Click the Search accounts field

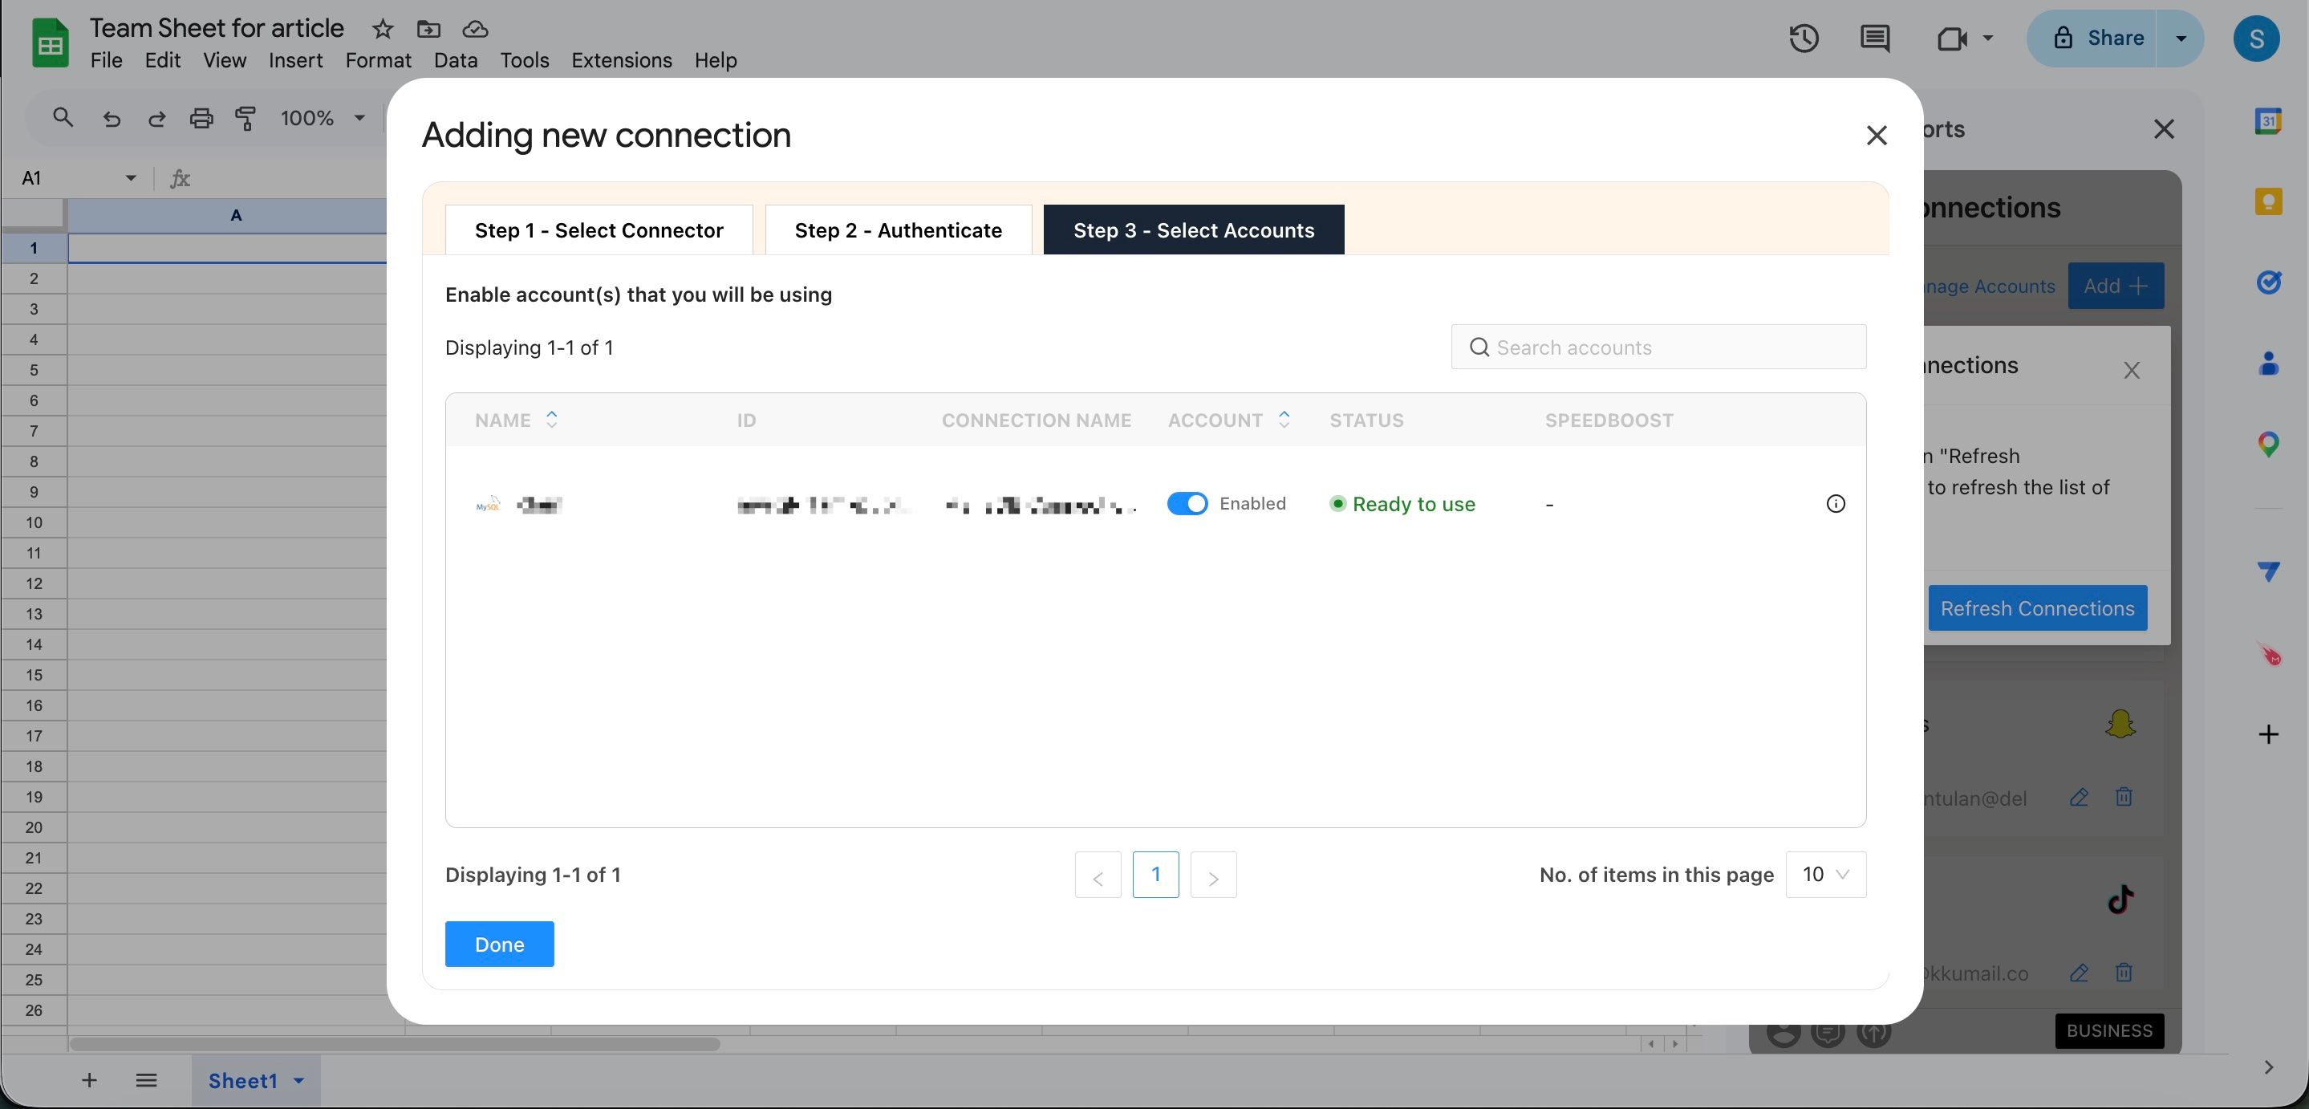tap(1658, 347)
